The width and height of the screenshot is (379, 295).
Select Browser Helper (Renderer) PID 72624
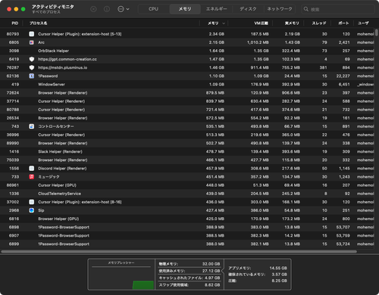pyautogui.click(x=187, y=93)
